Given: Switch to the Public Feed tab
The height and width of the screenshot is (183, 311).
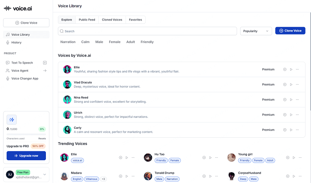Looking at the screenshot, I should (87, 20).
